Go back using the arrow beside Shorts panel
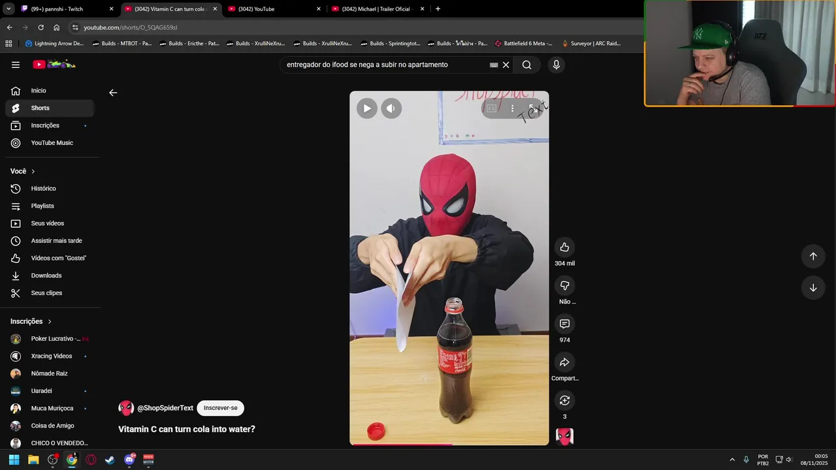The height and width of the screenshot is (470, 836). [x=113, y=93]
